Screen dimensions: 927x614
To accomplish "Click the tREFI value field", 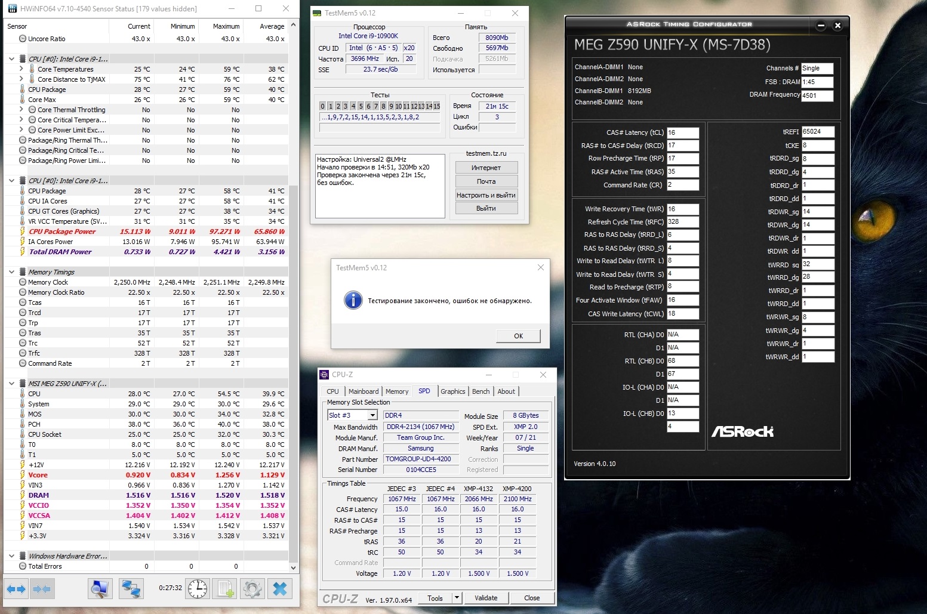I will [818, 132].
